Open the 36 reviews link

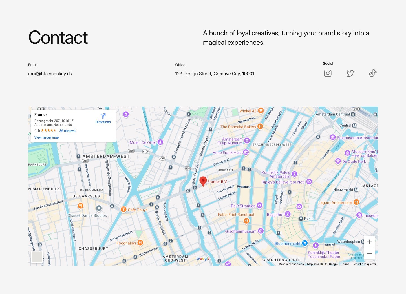click(67, 131)
